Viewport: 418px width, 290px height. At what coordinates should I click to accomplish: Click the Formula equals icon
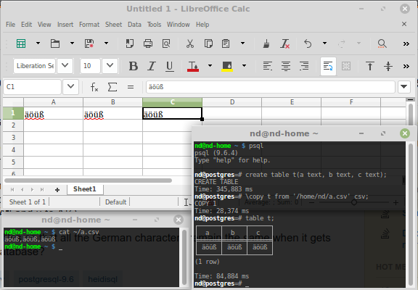click(131, 87)
